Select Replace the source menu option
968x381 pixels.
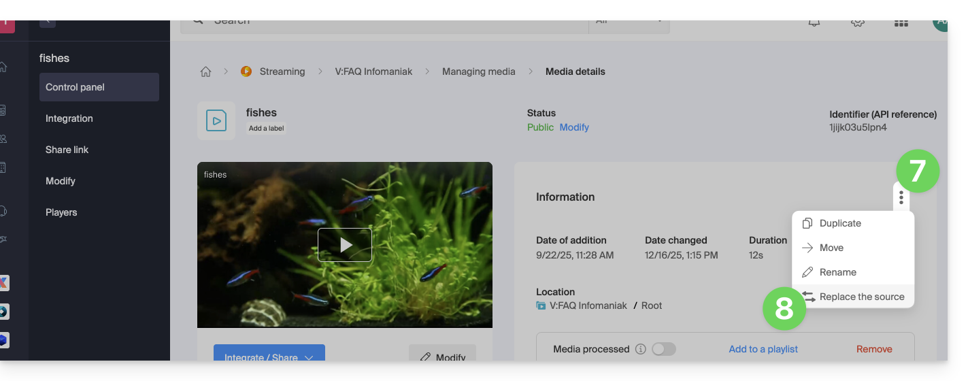tap(861, 297)
